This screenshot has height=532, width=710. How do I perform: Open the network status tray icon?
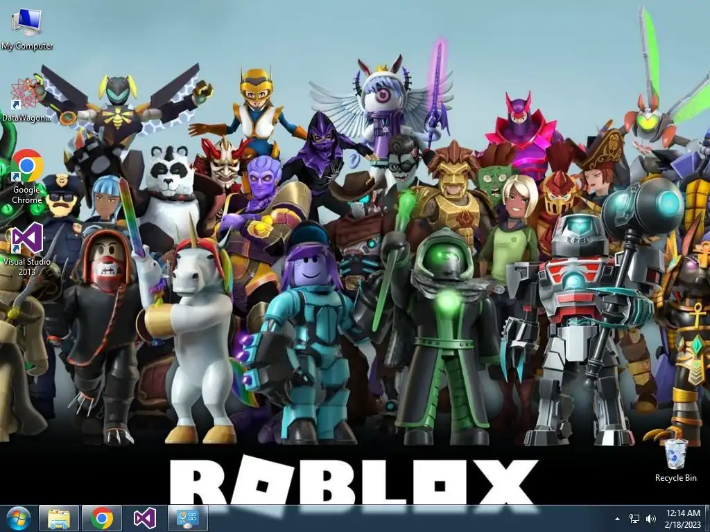[x=634, y=519]
